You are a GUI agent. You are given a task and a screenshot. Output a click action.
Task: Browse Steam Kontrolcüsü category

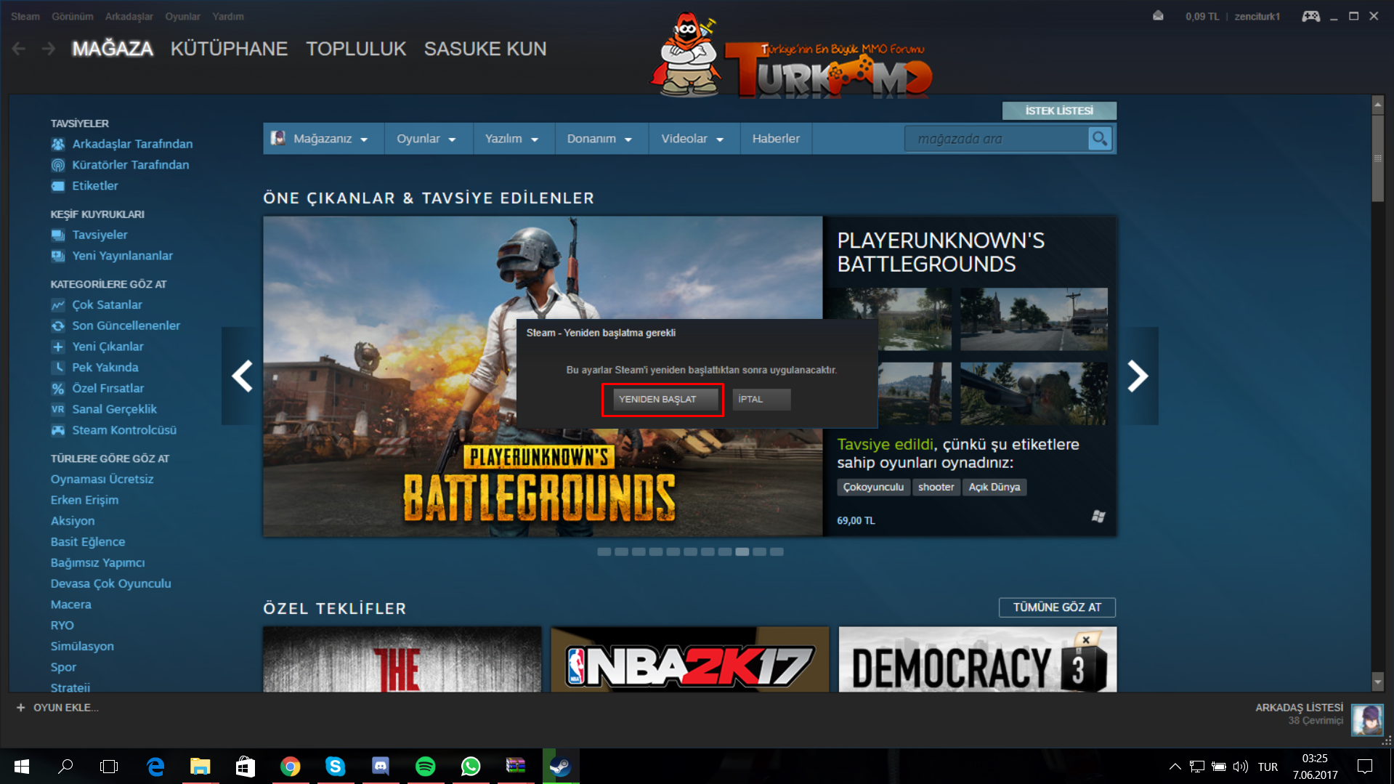tap(124, 430)
